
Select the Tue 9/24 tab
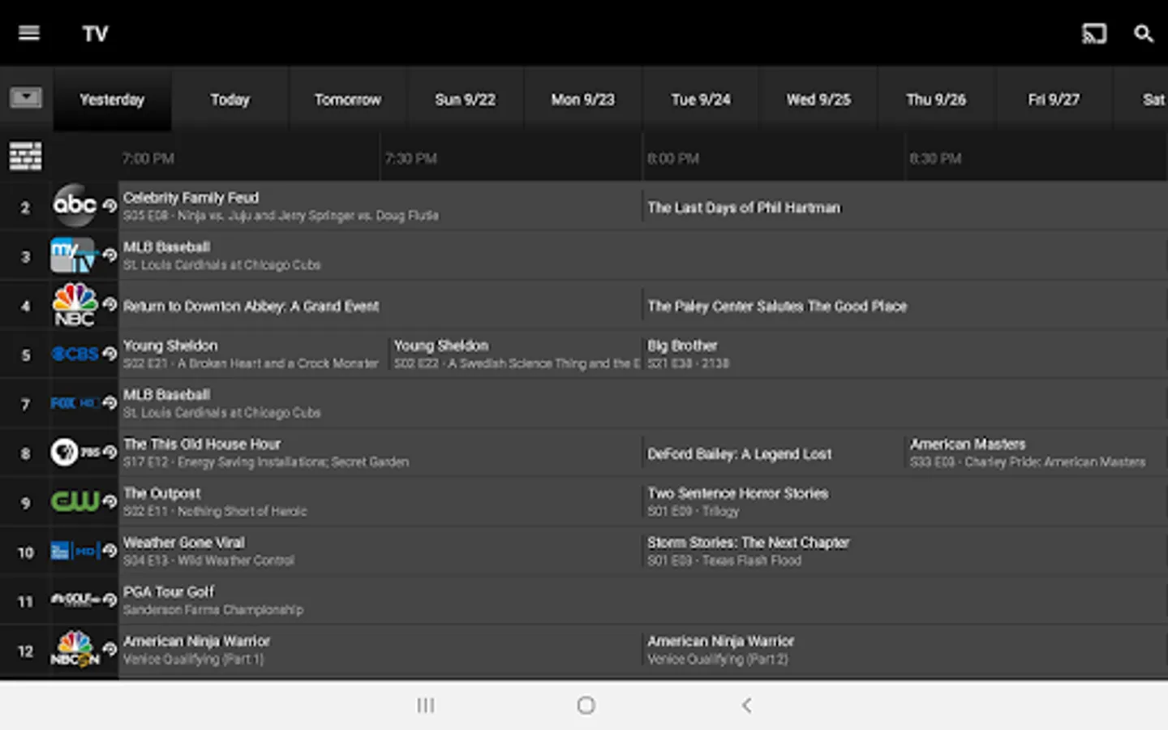pyautogui.click(x=700, y=99)
